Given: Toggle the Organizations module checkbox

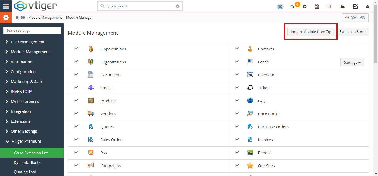Looking at the screenshot, I should (x=76, y=62).
